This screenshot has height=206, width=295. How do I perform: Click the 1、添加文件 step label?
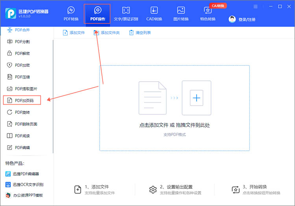pyautogui.click(x=97, y=187)
